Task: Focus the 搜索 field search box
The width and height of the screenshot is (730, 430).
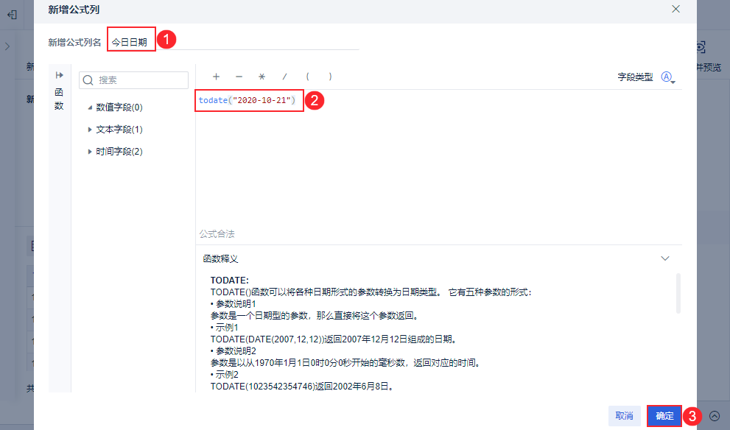Action: point(133,80)
